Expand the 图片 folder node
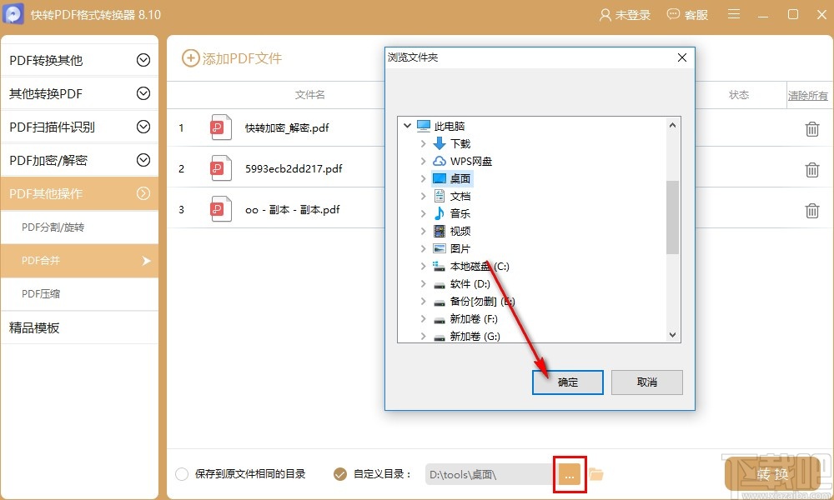This screenshot has width=834, height=500. tap(424, 248)
